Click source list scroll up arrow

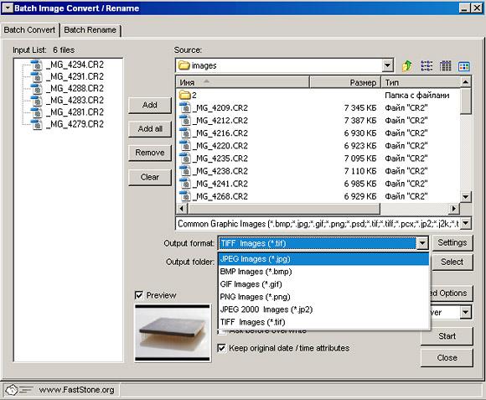point(466,82)
